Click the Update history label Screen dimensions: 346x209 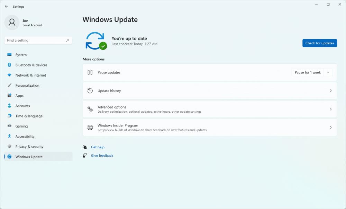109,91
